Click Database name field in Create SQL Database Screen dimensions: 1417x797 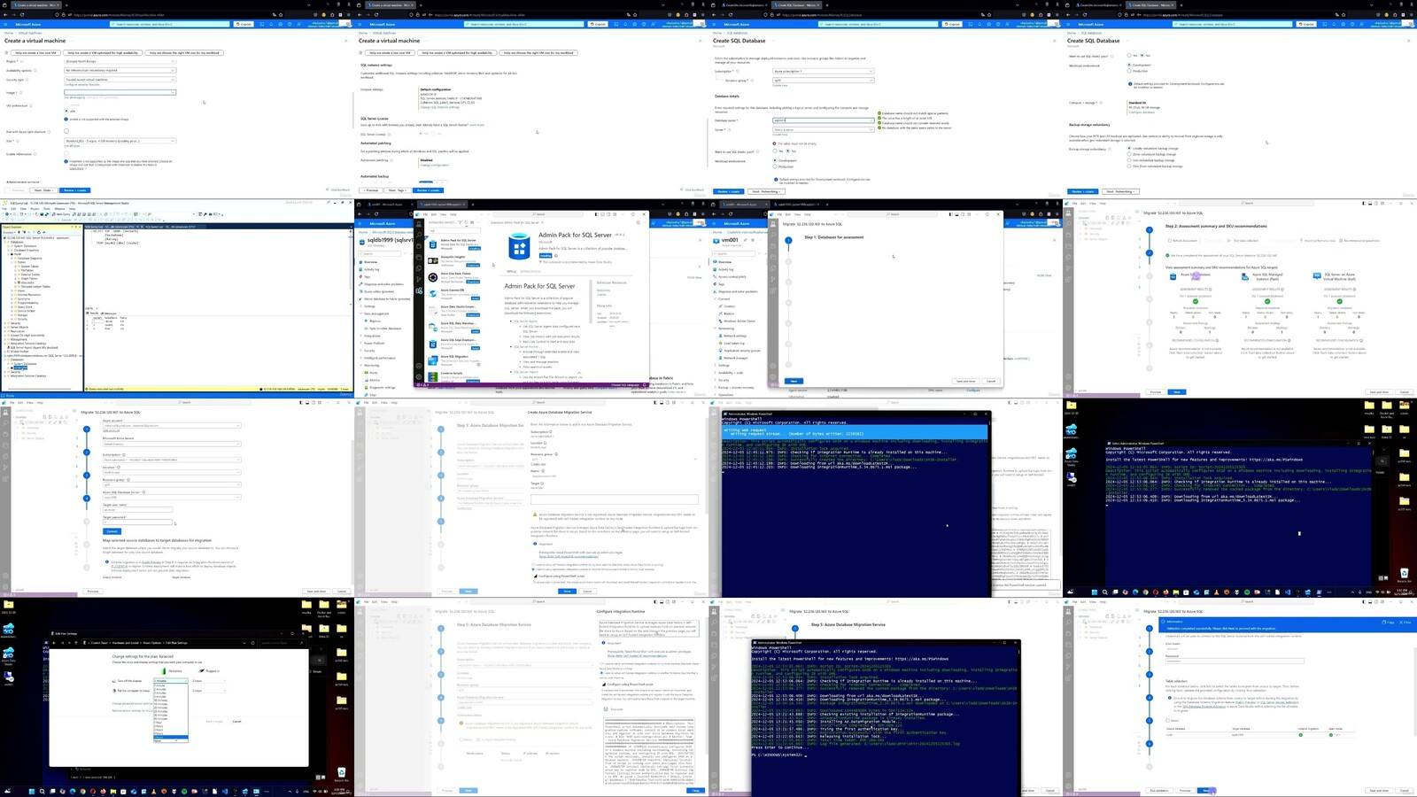pyautogui.click(x=823, y=120)
